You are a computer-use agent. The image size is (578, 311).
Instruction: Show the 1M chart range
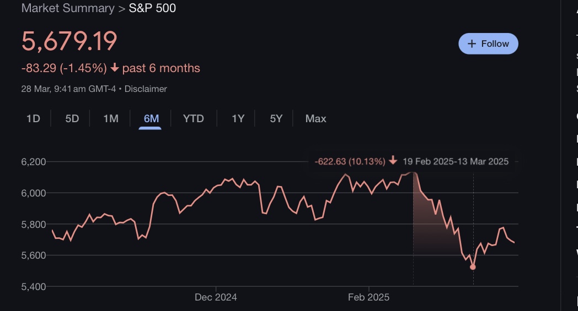tap(111, 118)
